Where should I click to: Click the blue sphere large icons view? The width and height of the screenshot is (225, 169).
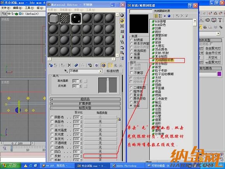pos(169,16)
